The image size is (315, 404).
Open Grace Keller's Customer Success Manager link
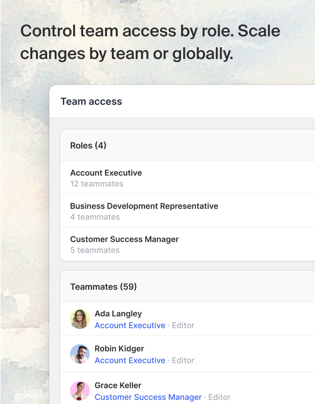[x=148, y=397]
